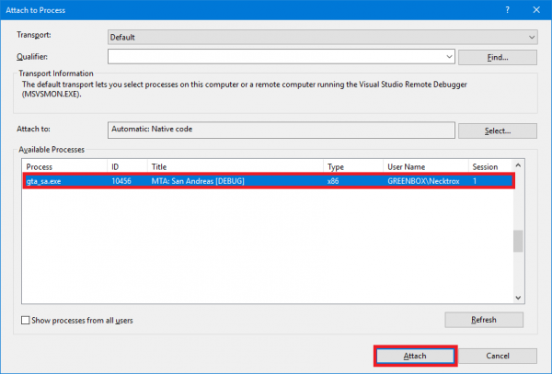The width and height of the screenshot is (552, 374).
Task: Click the process list scroll down arrow
Action: coord(518,296)
